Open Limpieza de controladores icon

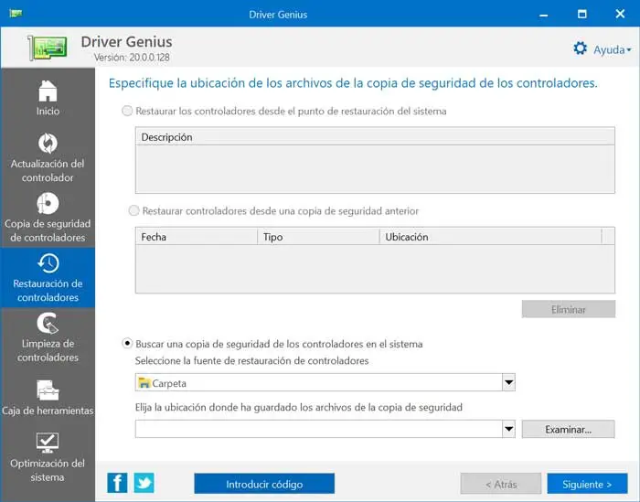click(x=48, y=324)
